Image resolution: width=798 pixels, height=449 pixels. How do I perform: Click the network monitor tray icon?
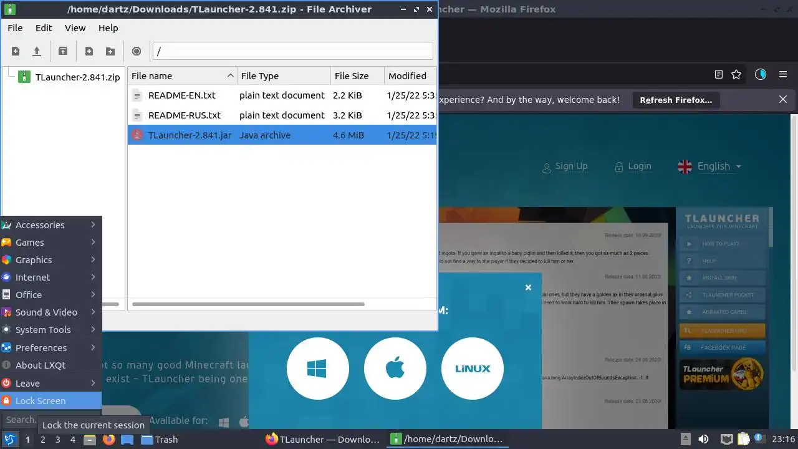pos(726,439)
